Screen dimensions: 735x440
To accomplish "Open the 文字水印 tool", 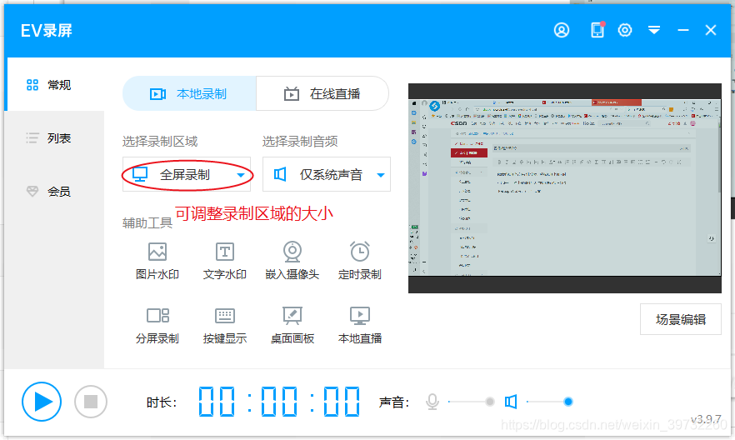I will click(224, 261).
